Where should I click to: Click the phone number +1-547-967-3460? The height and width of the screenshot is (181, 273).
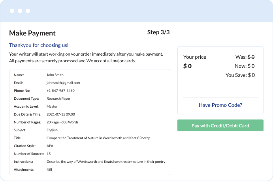point(60,91)
